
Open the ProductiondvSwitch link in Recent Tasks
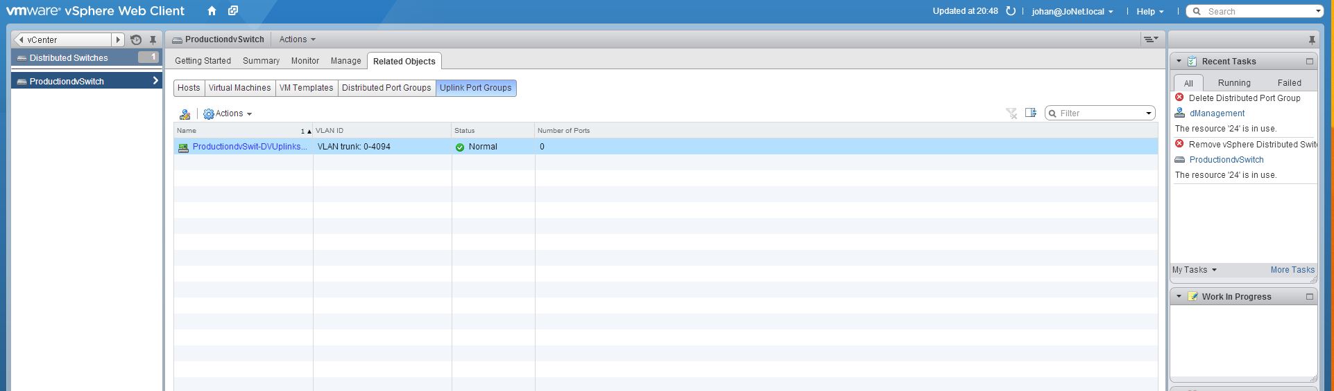coord(1226,160)
